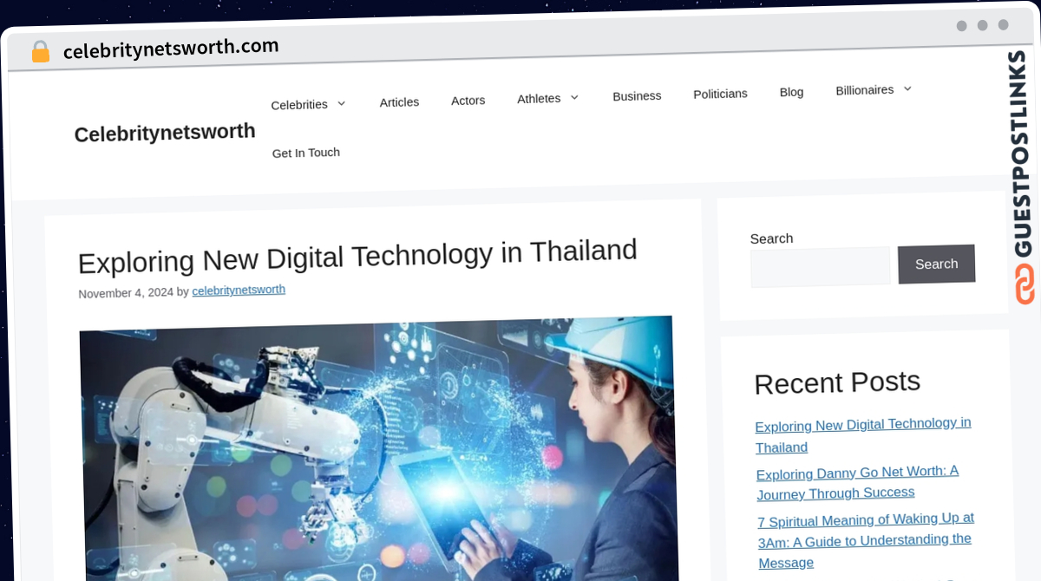Expand the Billionaires dropdown chevron
Viewport: 1041px width, 581px height.
pyautogui.click(x=907, y=88)
